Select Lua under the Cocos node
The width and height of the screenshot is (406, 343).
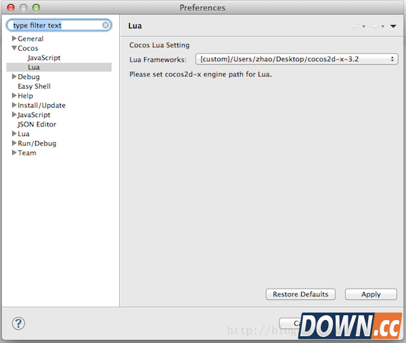click(34, 68)
